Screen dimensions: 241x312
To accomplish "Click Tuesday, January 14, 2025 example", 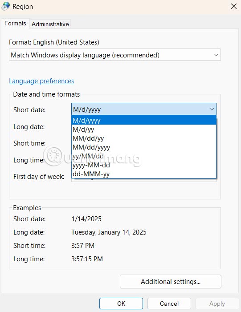I will pyautogui.click(x=109, y=232).
